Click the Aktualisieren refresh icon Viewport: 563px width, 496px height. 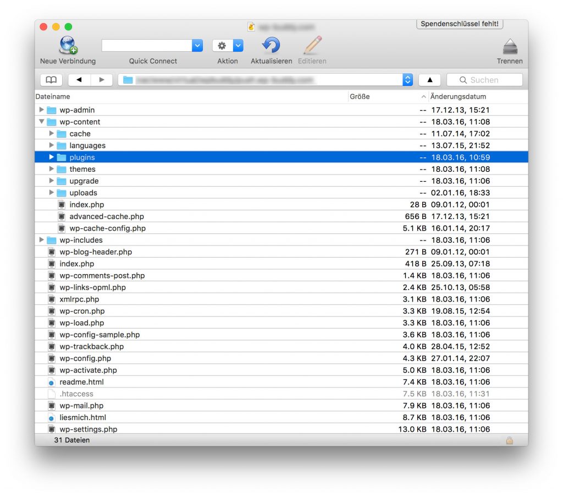pyautogui.click(x=271, y=46)
